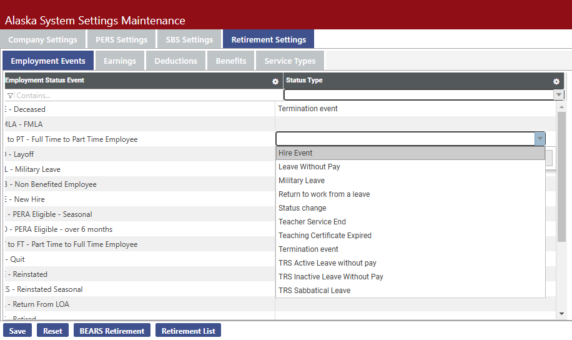Pick Termination event in dropdown list

click(x=410, y=249)
